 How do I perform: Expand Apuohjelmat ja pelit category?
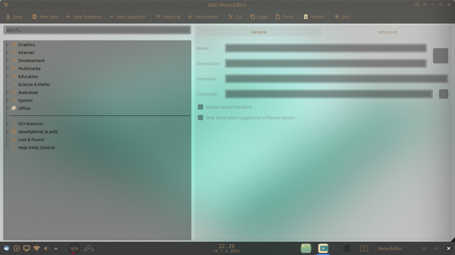7,131
